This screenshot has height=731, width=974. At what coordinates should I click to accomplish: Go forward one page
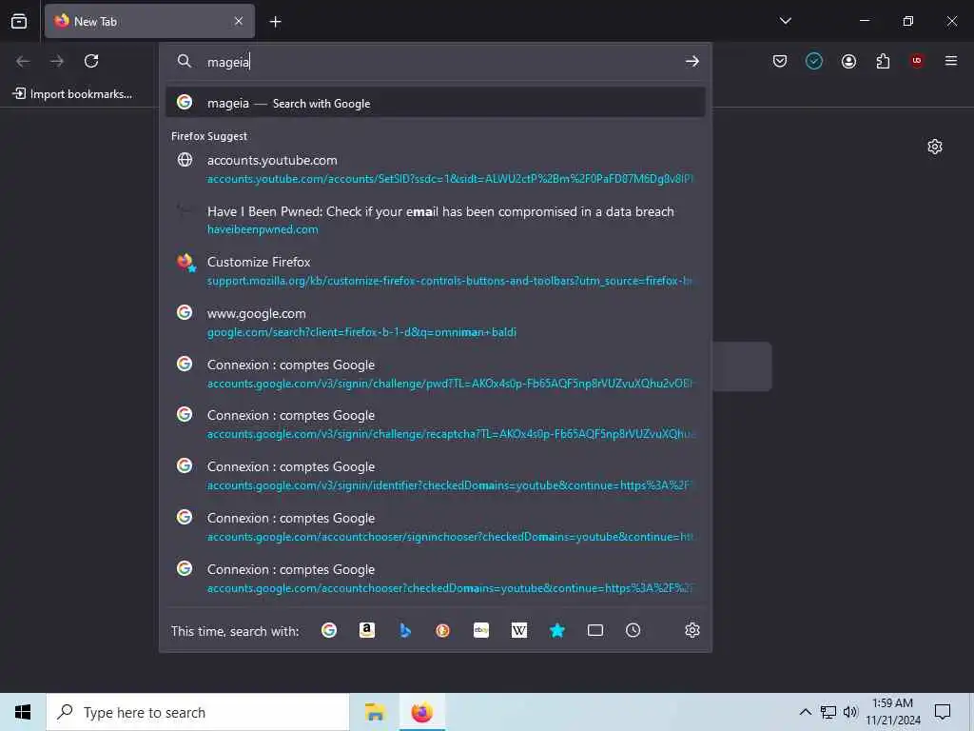coord(57,61)
